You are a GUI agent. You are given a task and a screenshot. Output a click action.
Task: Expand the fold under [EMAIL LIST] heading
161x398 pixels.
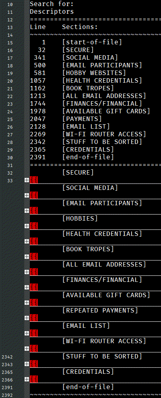click(x=27, y=333)
